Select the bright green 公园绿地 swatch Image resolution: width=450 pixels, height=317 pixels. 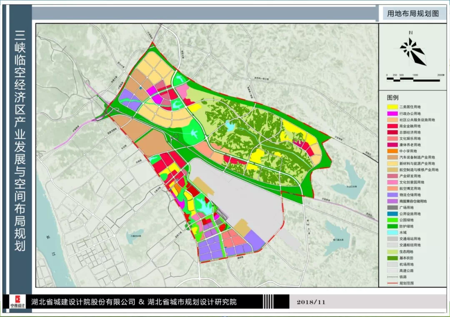click(392, 220)
